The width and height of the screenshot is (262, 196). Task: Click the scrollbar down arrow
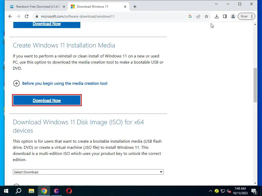[x=255, y=183]
